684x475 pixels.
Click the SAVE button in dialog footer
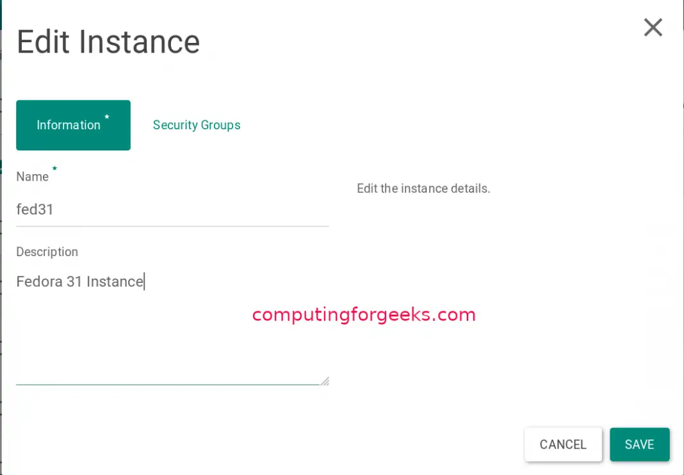[640, 444]
